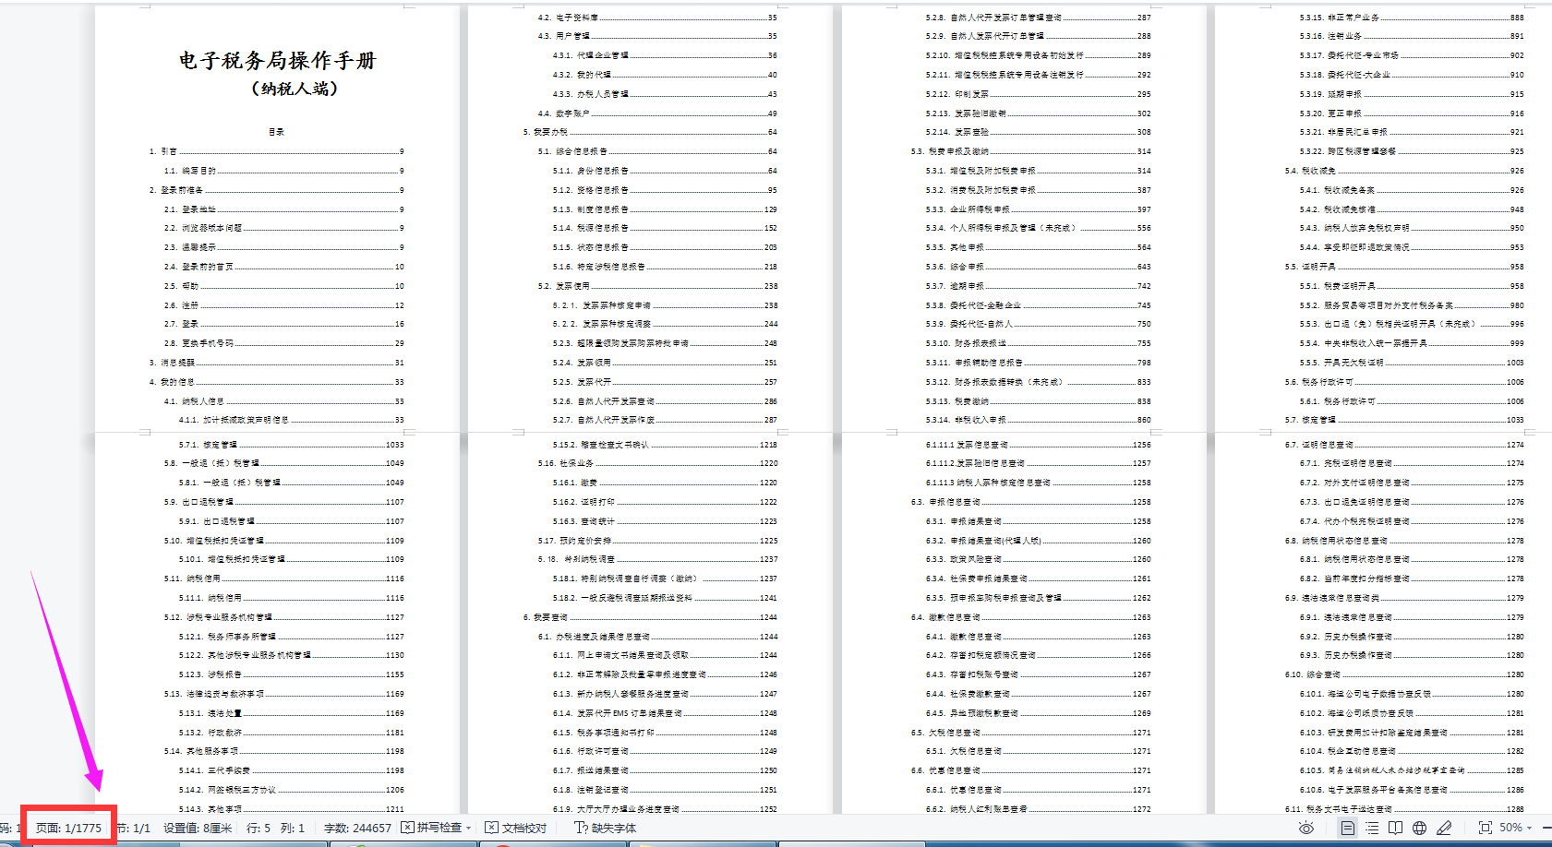Enable eye protection mode icon
Image resolution: width=1552 pixels, height=847 pixels.
coord(1305,828)
